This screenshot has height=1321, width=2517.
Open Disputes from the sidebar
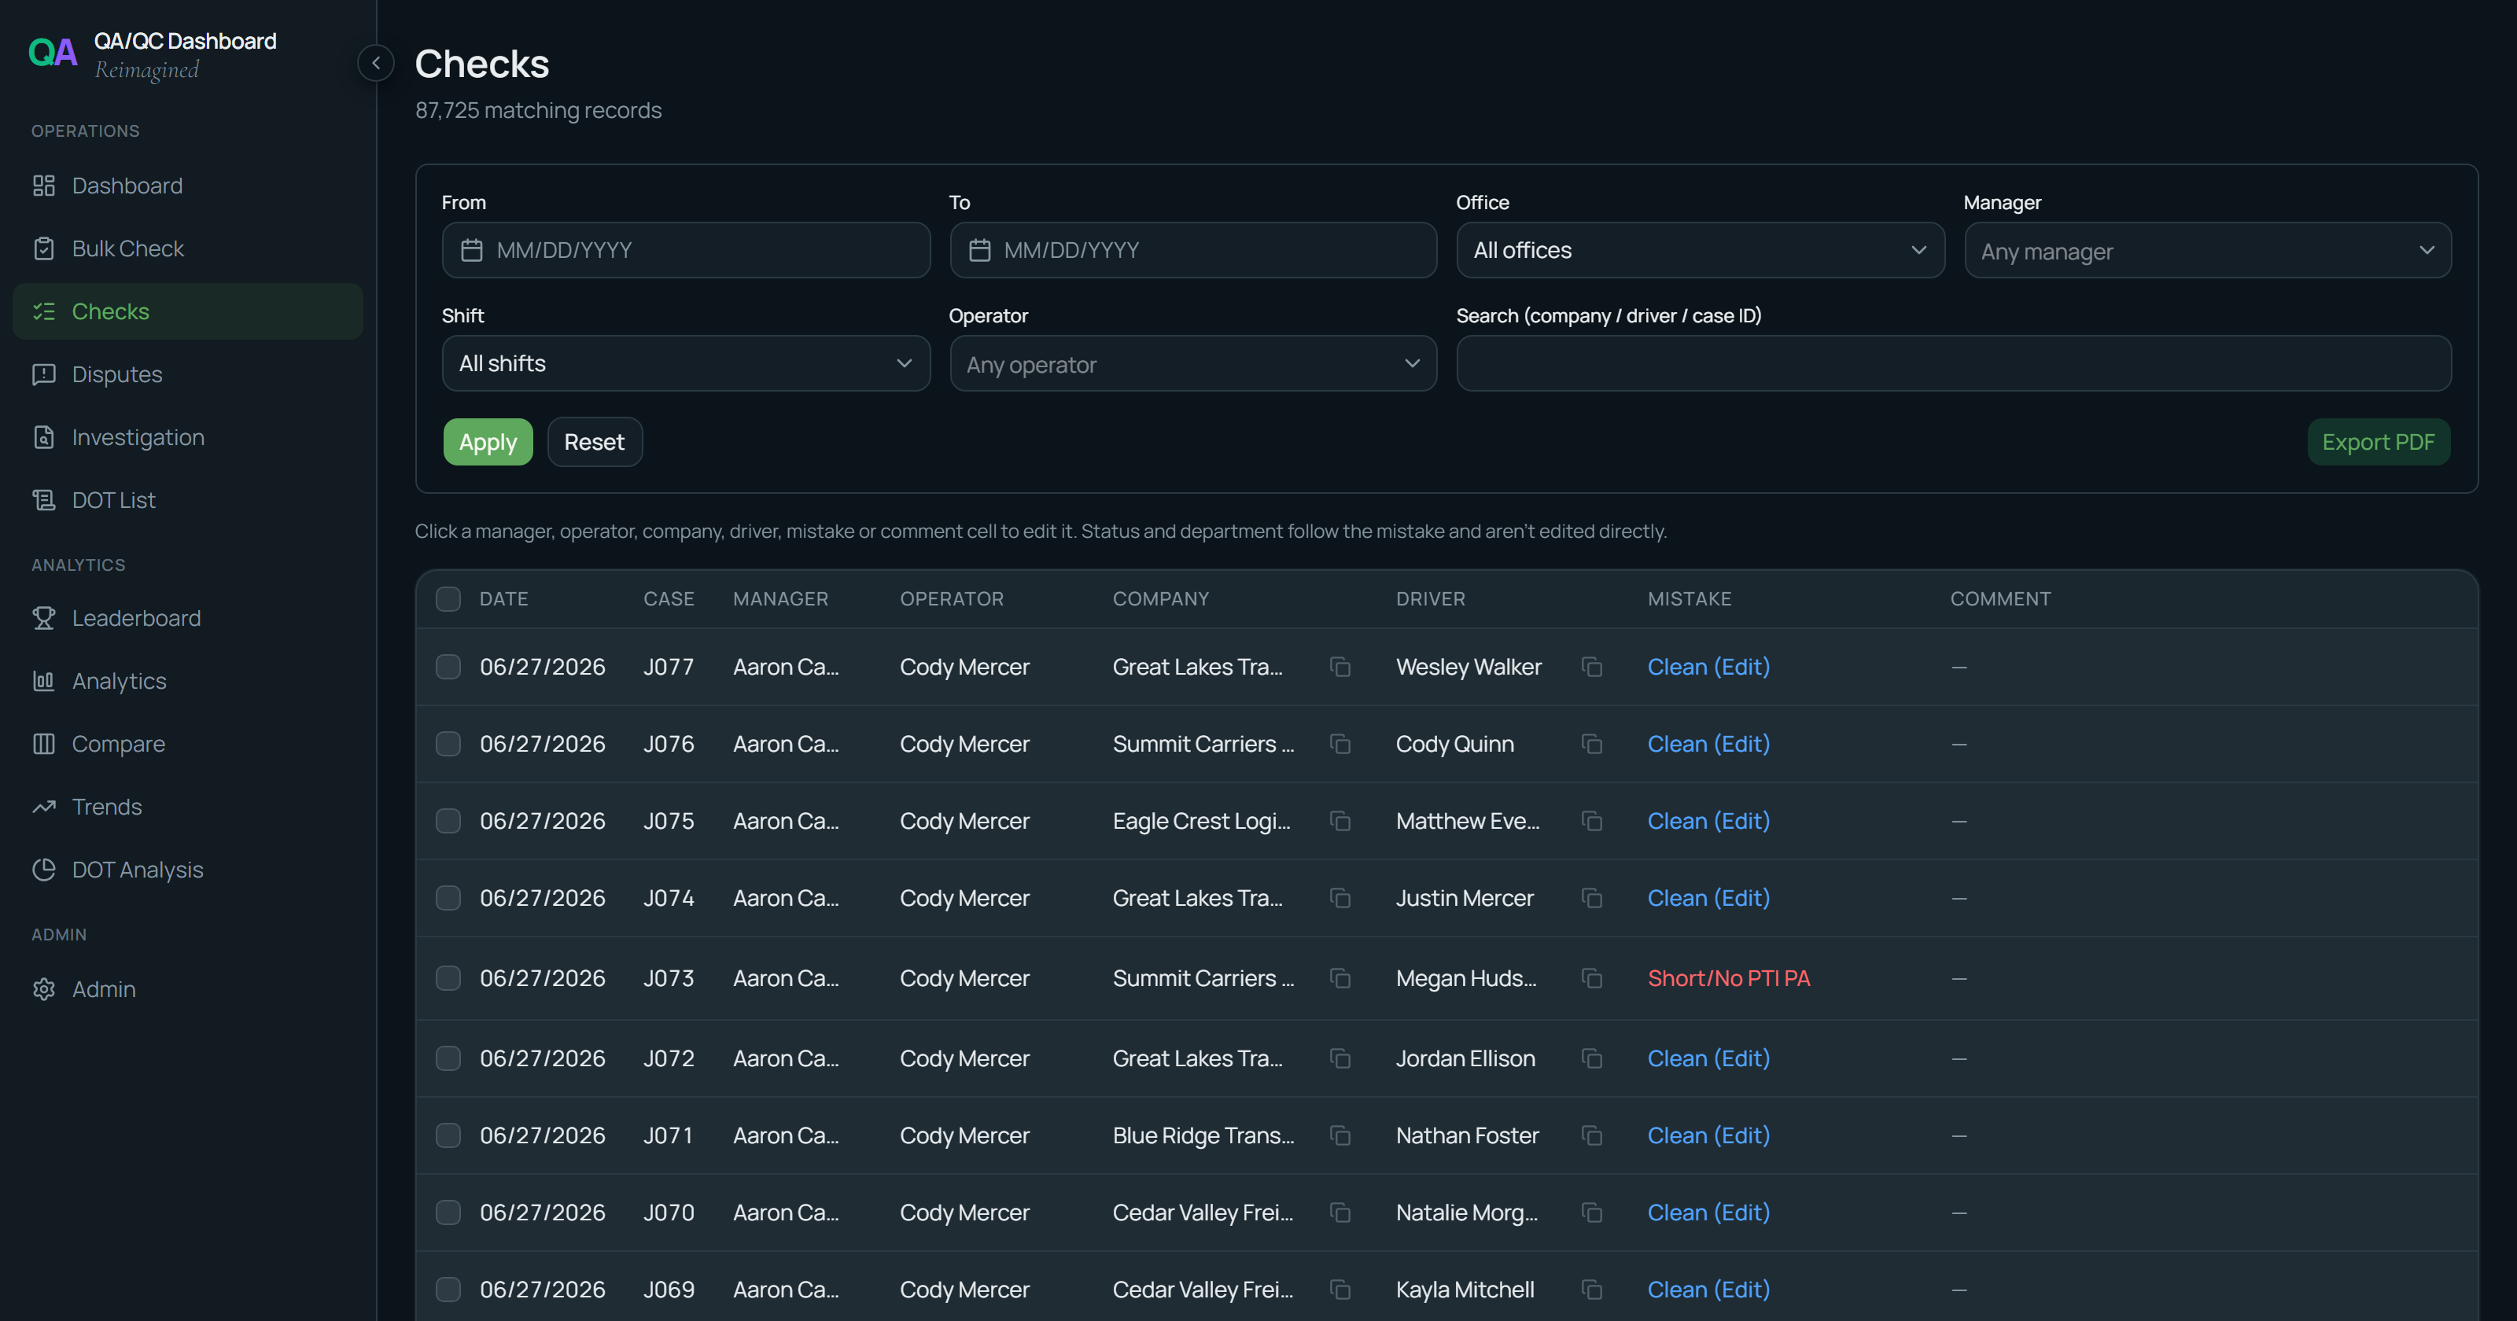[188, 374]
